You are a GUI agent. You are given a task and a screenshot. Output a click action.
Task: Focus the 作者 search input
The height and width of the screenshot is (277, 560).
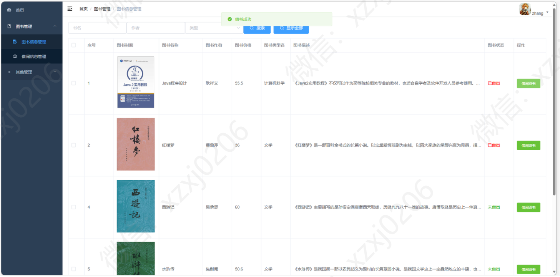(x=156, y=28)
